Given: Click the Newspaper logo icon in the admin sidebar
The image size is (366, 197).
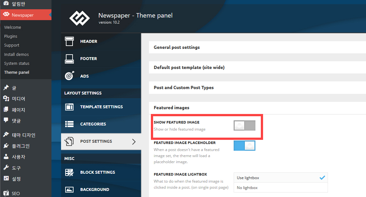Looking at the screenshot, I should (6, 14).
